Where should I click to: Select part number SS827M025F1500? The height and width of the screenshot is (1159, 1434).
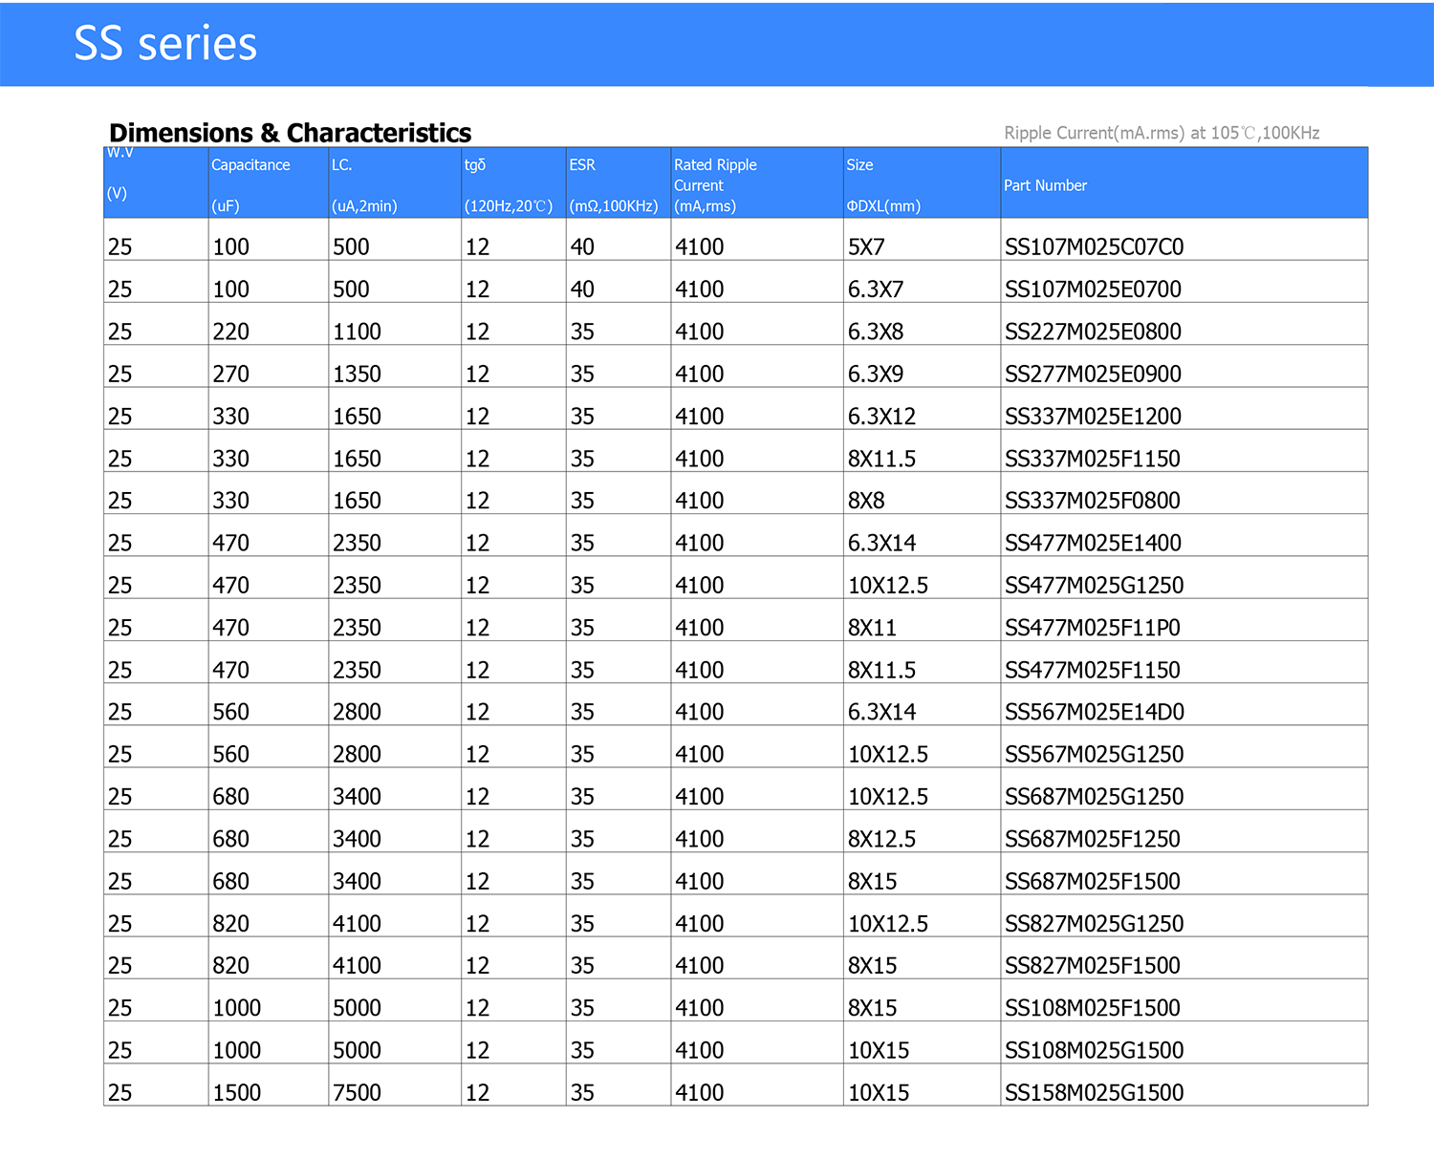coord(1092,966)
